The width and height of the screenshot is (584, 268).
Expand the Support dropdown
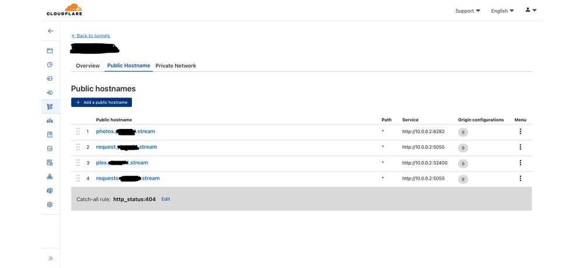(468, 11)
